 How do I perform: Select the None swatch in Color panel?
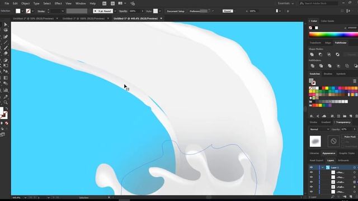tap(310, 28)
